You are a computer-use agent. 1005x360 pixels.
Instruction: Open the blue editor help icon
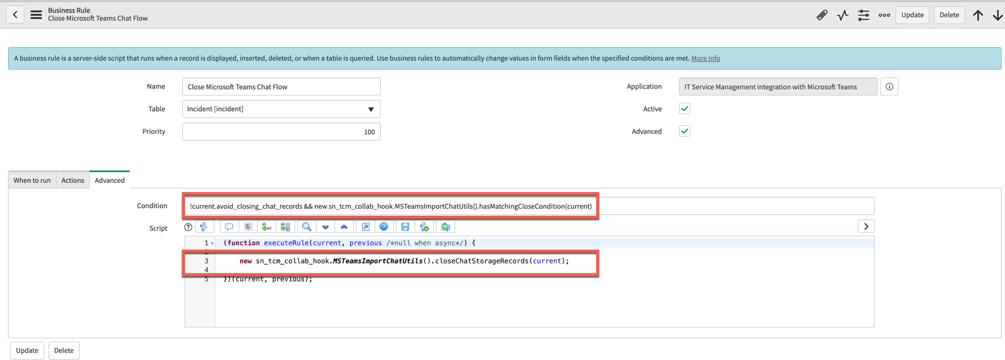point(384,227)
